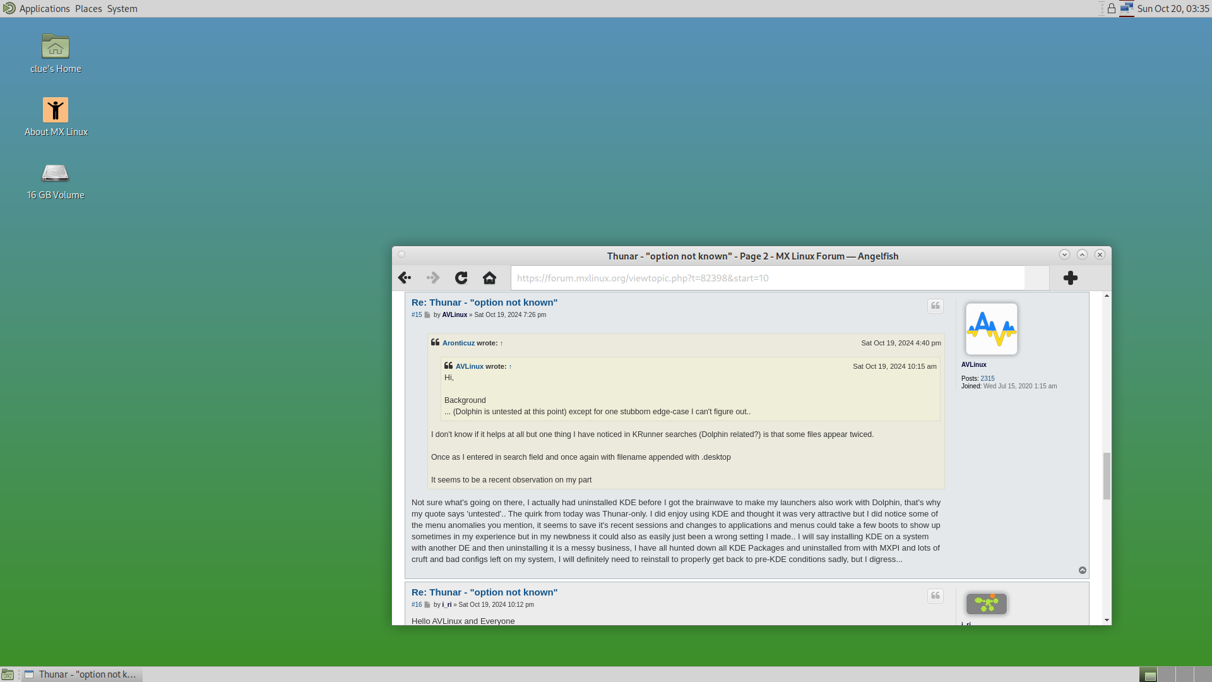1212x682 pixels.
Task: Jump to top via post #15 arrow
Action: click(1083, 570)
